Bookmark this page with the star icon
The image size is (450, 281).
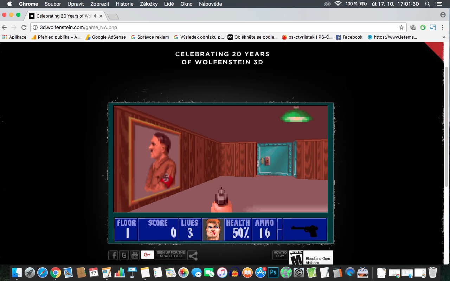[401, 27]
